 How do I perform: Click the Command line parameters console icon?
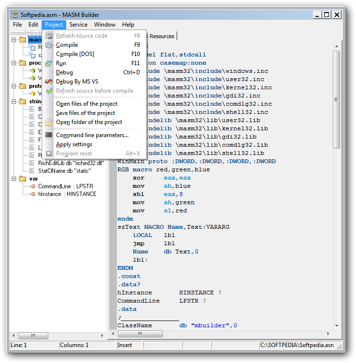(49, 135)
